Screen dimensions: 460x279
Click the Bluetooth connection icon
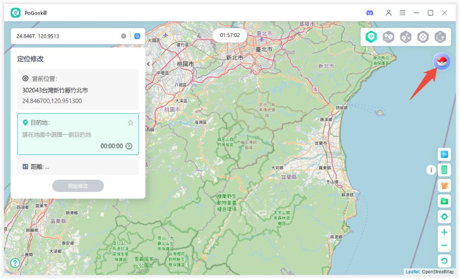444,154
